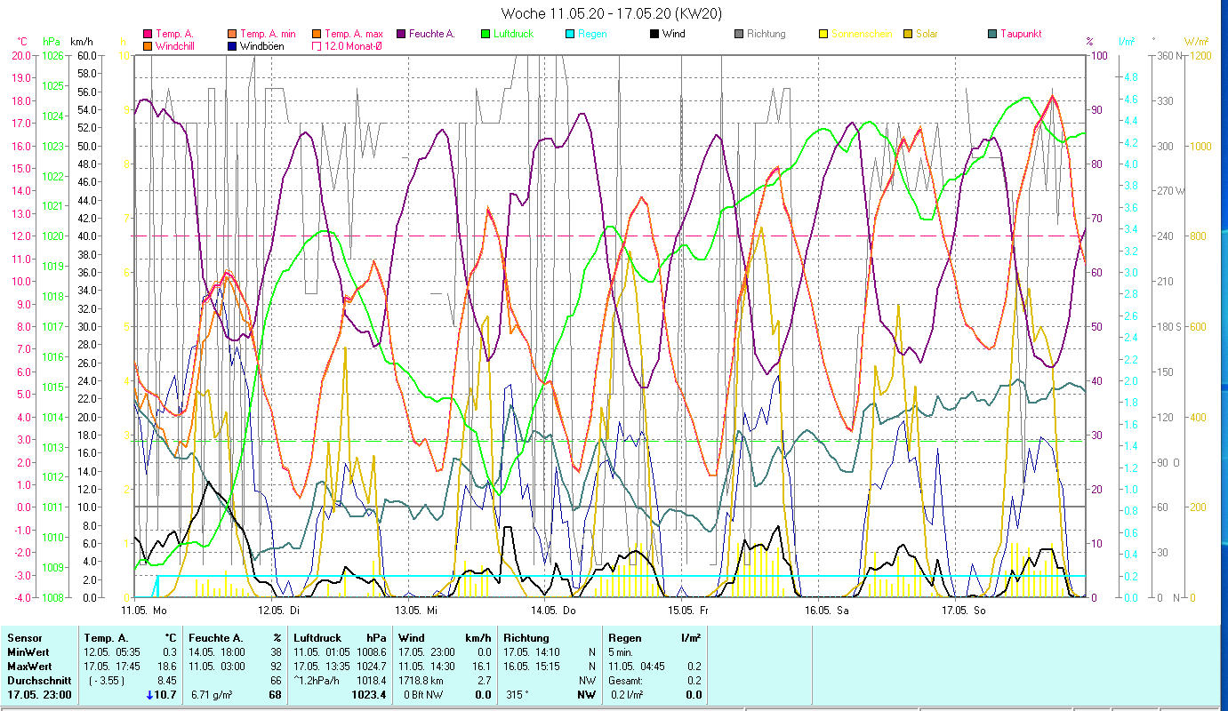This screenshot has height=711, width=1228.
Task: Click the minimum air pressure value 1008.6
Action: (371, 652)
